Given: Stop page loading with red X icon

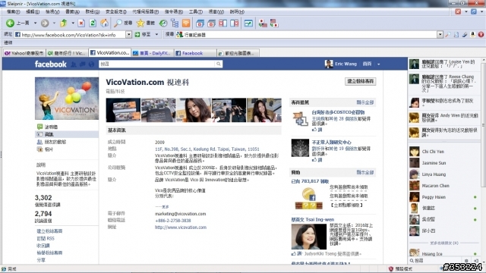Looking at the screenshot, I should point(81,24).
